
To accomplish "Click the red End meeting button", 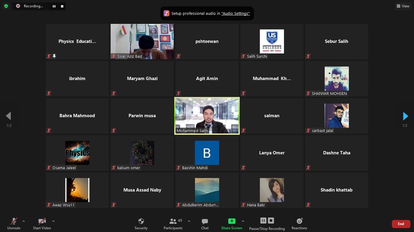I will point(401,224).
